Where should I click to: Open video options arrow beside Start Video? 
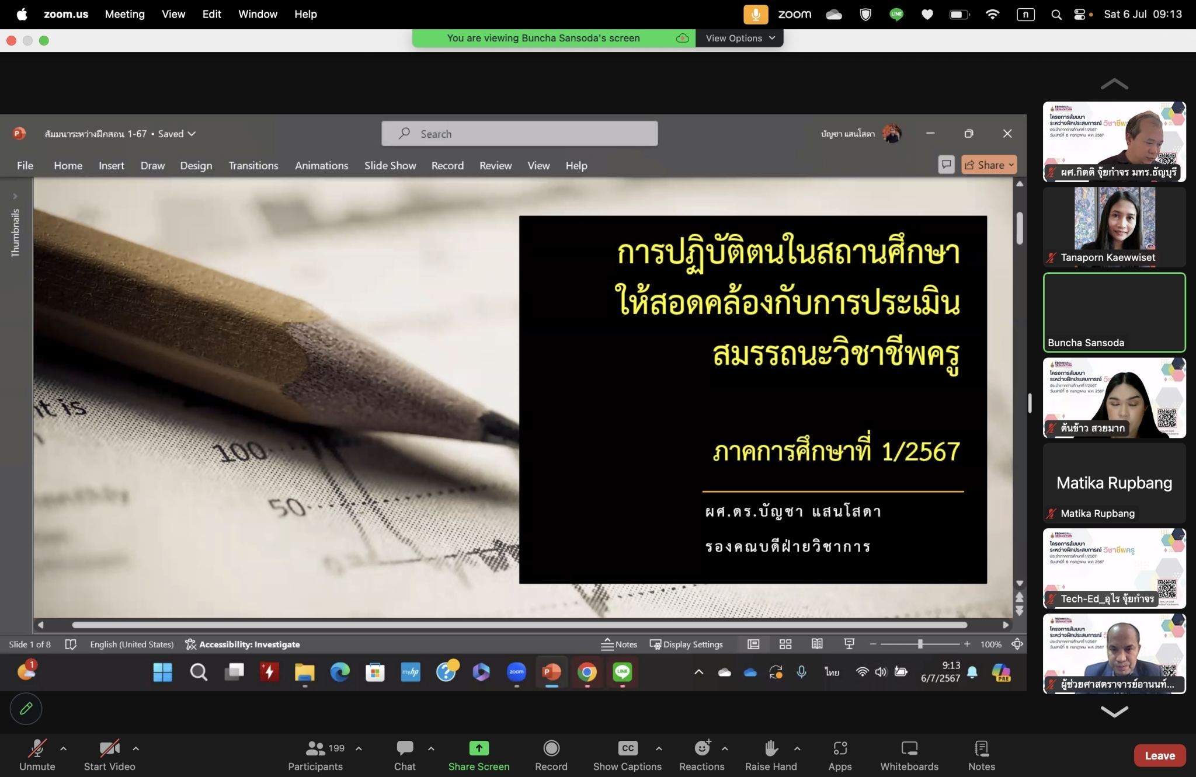(135, 748)
